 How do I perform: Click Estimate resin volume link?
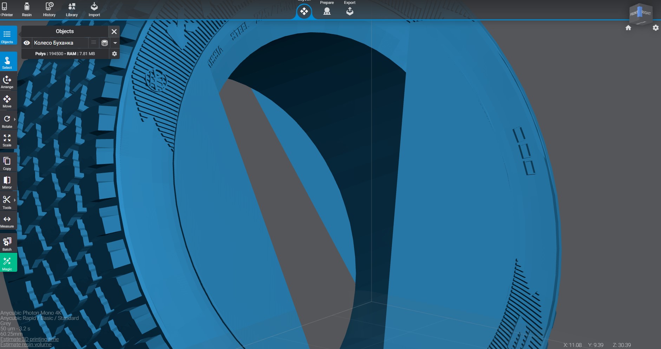(x=26, y=344)
